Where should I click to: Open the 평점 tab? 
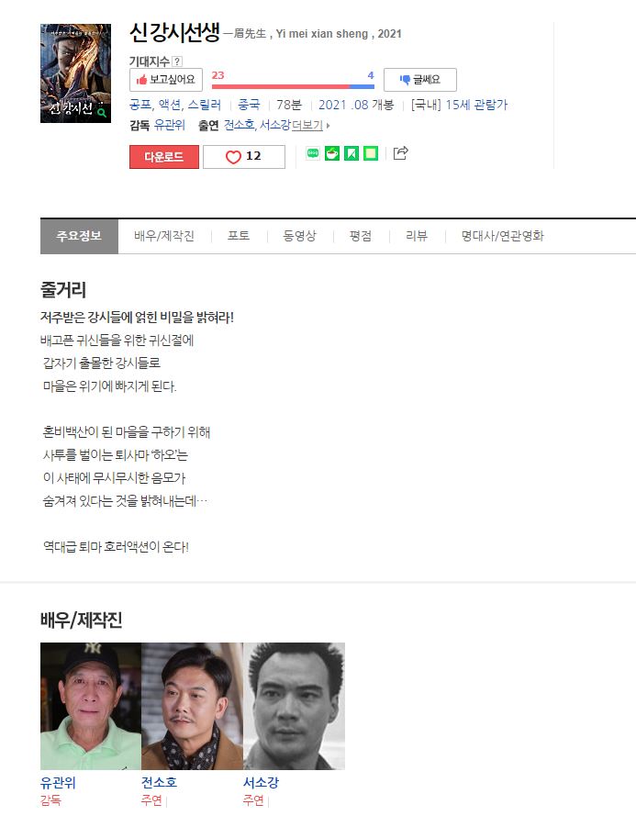360,236
